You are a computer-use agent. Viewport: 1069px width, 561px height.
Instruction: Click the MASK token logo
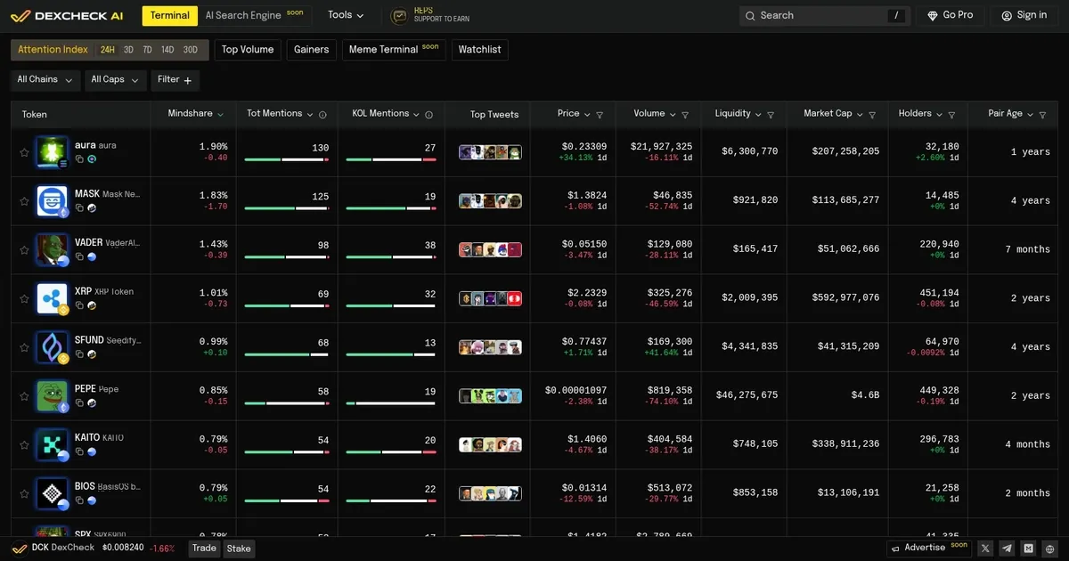pyautogui.click(x=53, y=201)
